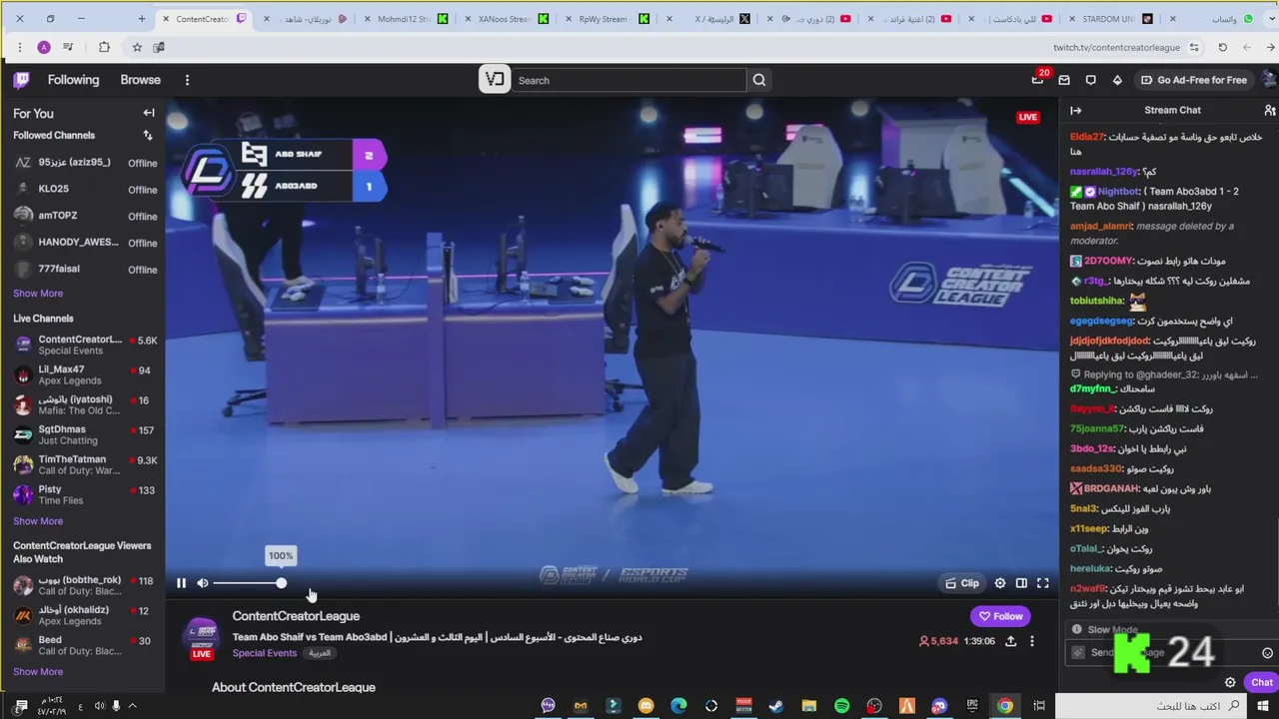
Task: Open Prime loot crown icon with badge
Action: coord(1037,80)
